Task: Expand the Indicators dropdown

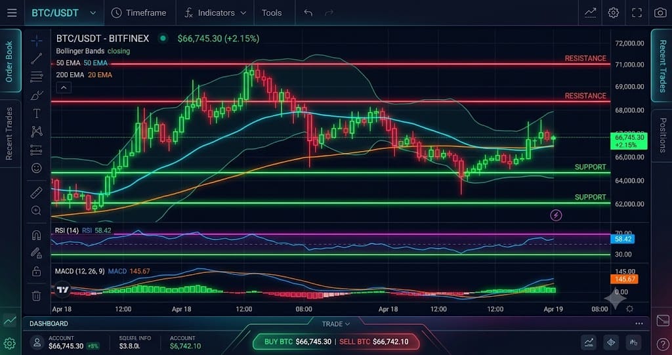Action: (215, 13)
